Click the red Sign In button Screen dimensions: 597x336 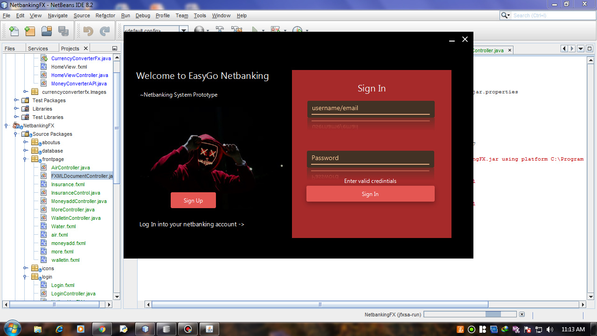tap(370, 194)
